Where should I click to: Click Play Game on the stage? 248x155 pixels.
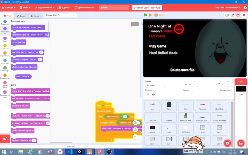[158, 46]
